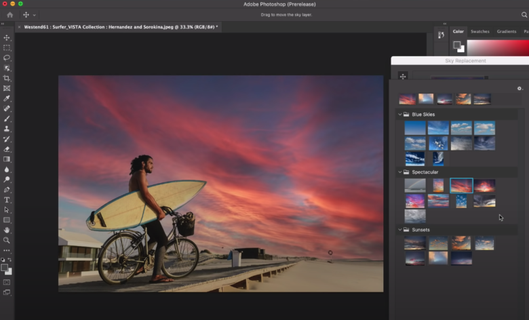Select the Brush tool
This screenshot has width=529, height=320.
point(7,119)
